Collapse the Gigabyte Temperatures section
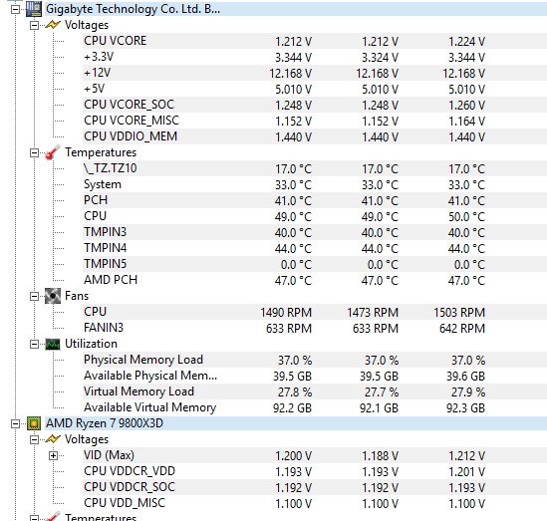547x521 pixels. (34, 153)
